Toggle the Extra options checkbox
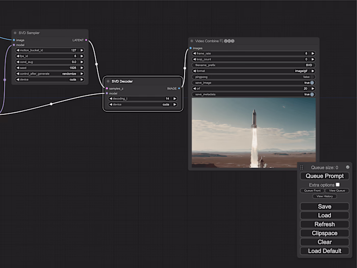The height and width of the screenshot is (268, 357). click(338, 185)
